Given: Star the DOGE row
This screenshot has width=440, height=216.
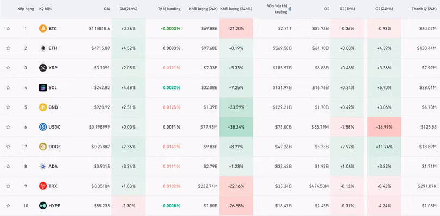Looking at the screenshot, I should tap(8, 147).
